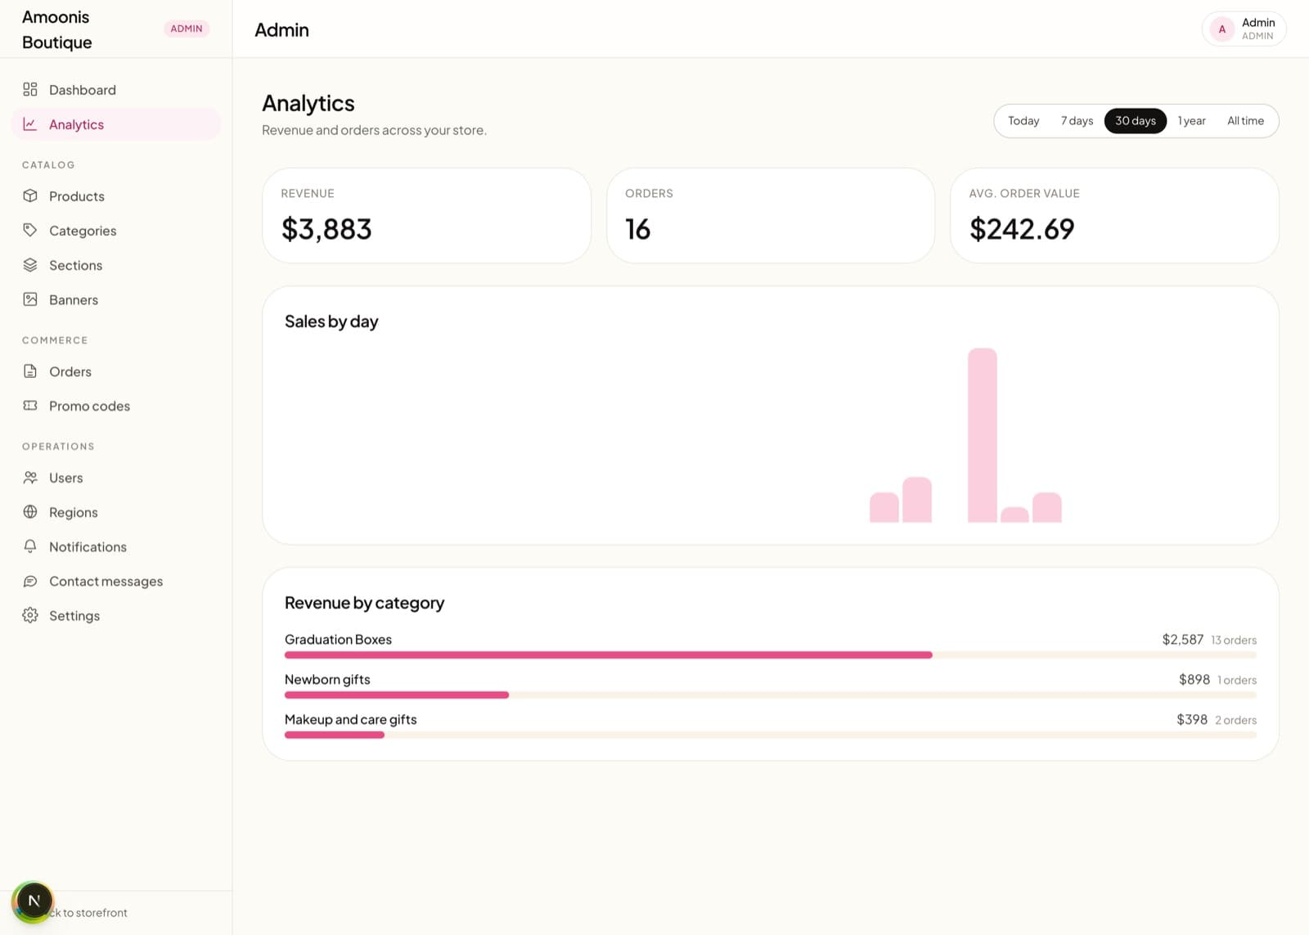Open Notifications page
1309x935 pixels.
click(x=116, y=546)
